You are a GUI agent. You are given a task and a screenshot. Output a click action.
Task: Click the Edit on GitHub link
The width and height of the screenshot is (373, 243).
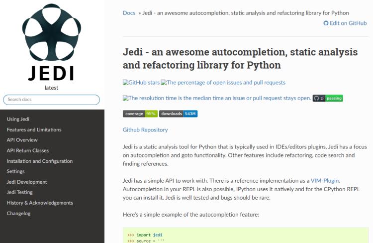tap(348, 23)
